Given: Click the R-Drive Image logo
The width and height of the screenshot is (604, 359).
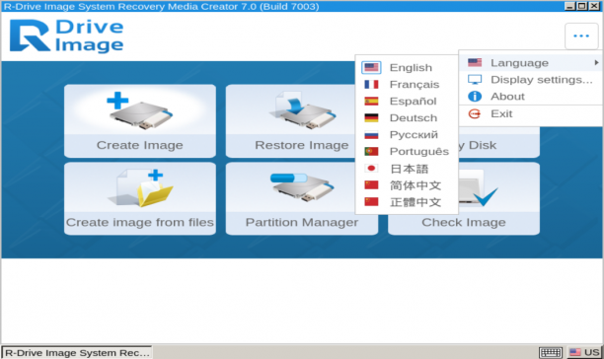Looking at the screenshot, I should click(x=66, y=36).
